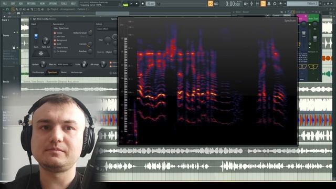Open the VIEW menu
336x189 pixels.
[x=42, y=4]
